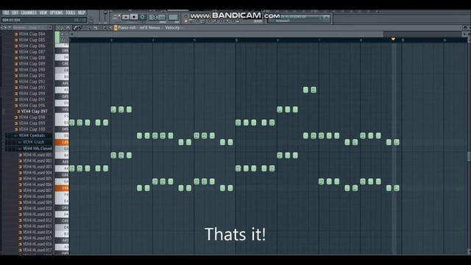This screenshot has height=265, width=471.
Task: Click the icon of VEH4 Clap 086
Action: coord(16,46)
